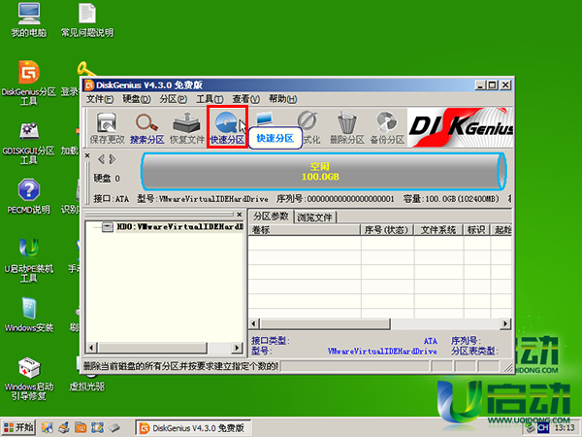Image resolution: width=582 pixels, height=437 pixels.
Task: Click DiskGenius V4.3.0 taskbar button
Action: click(x=193, y=428)
